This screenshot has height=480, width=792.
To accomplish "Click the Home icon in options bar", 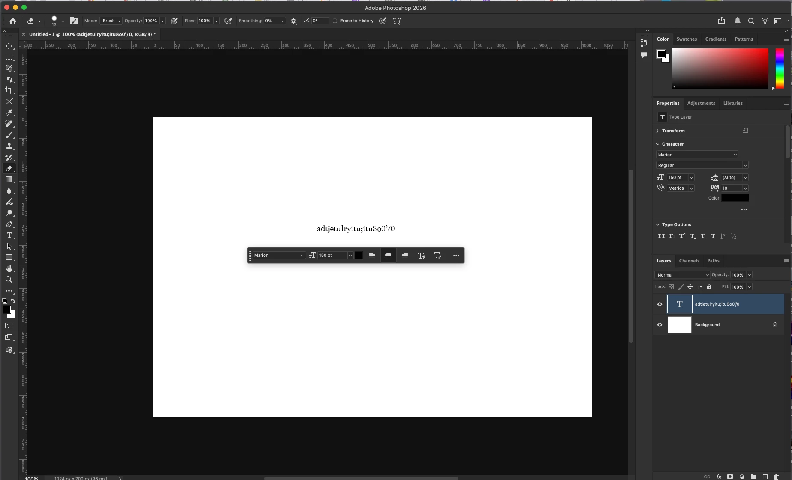I will (13, 21).
